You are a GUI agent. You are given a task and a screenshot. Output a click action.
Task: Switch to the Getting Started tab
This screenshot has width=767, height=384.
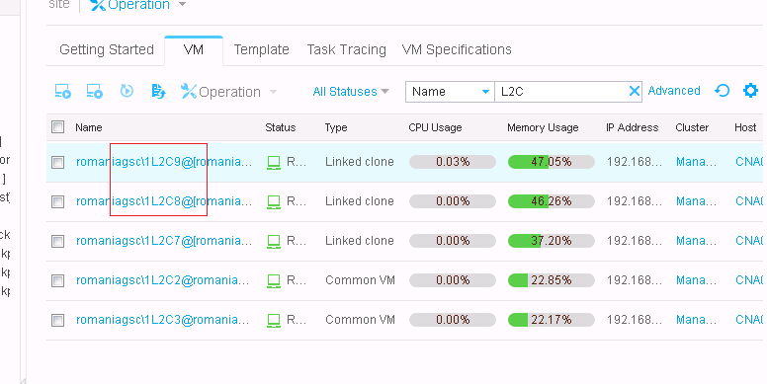[107, 49]
